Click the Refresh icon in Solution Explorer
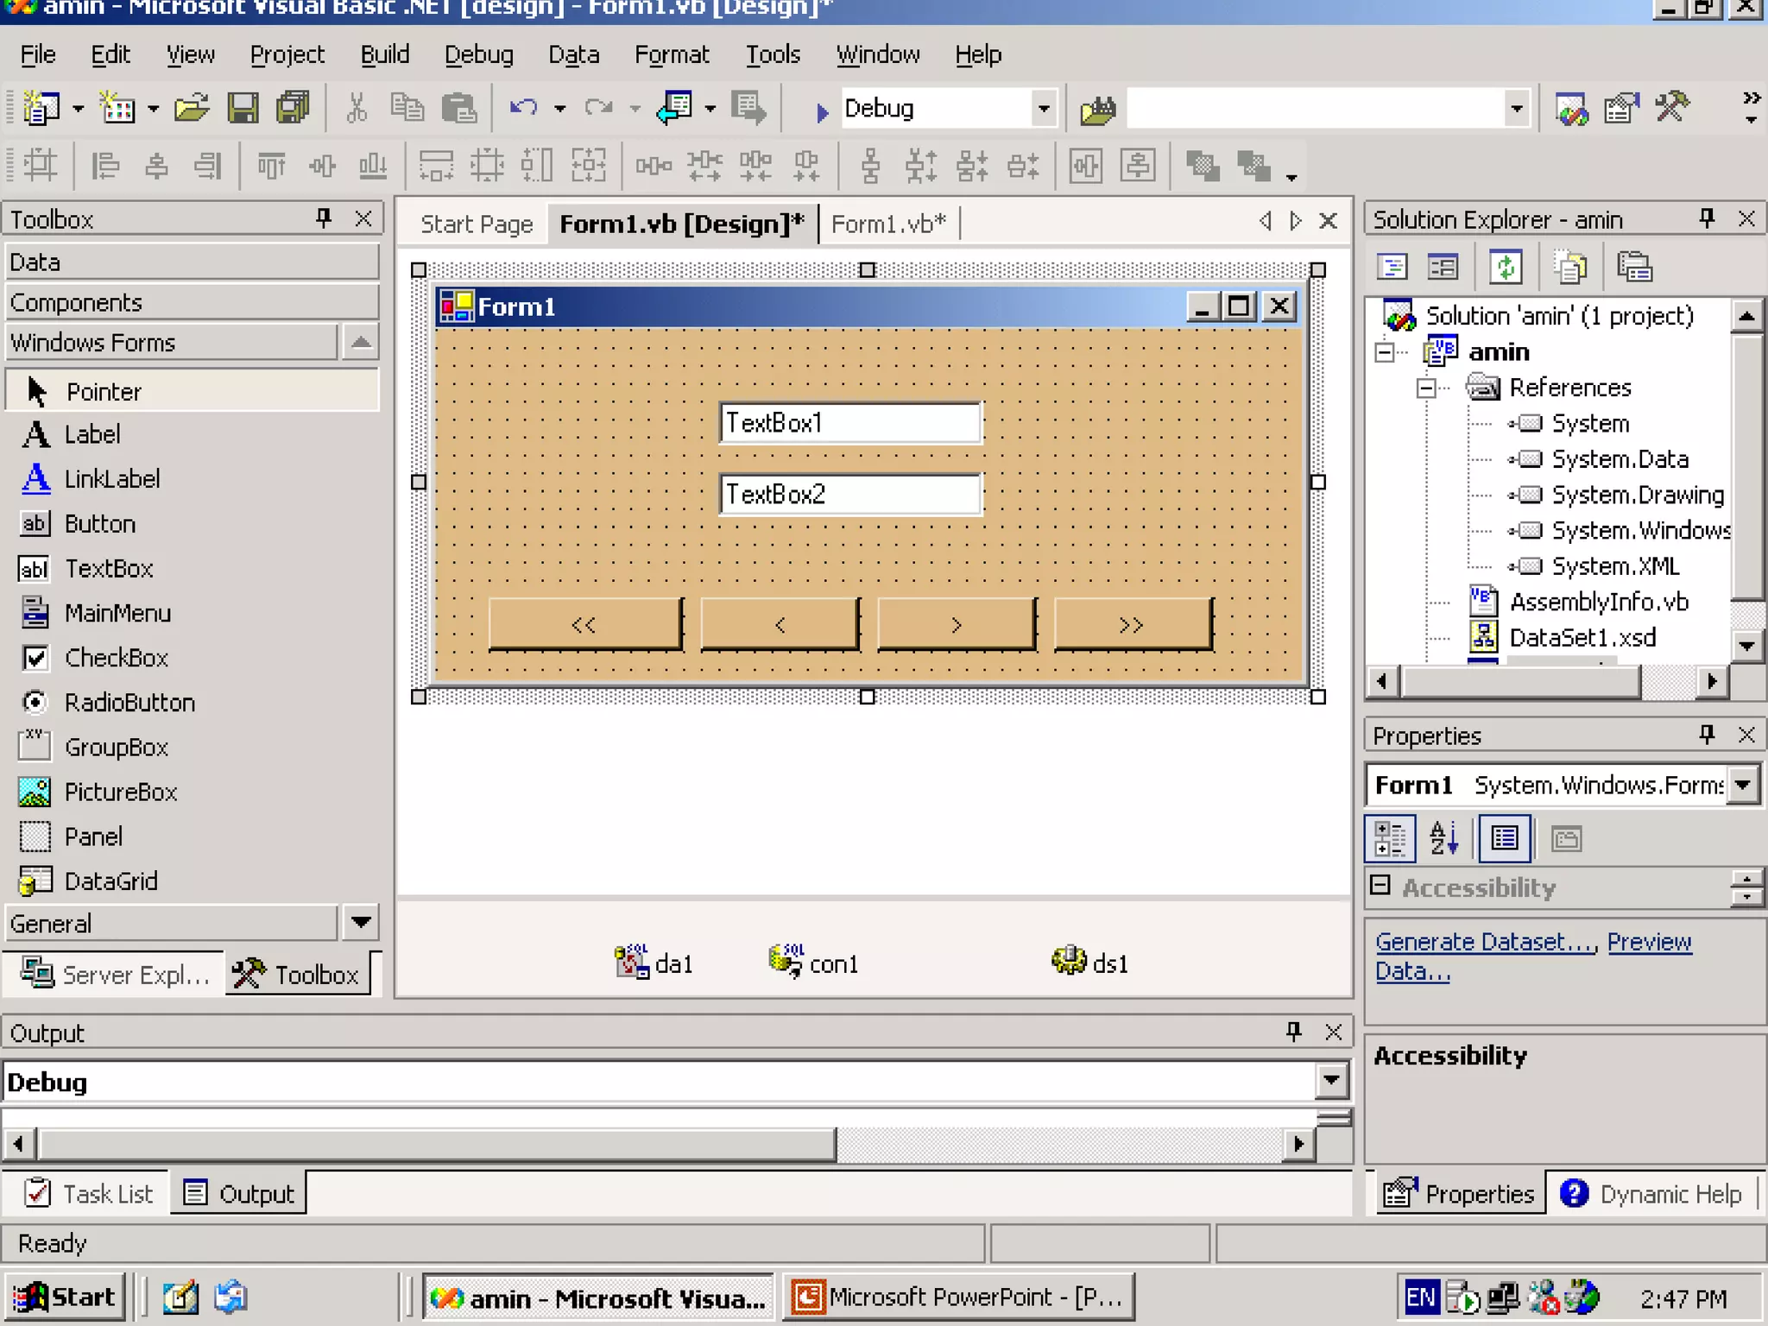1768x1326 pixels. click(1505, 267)
